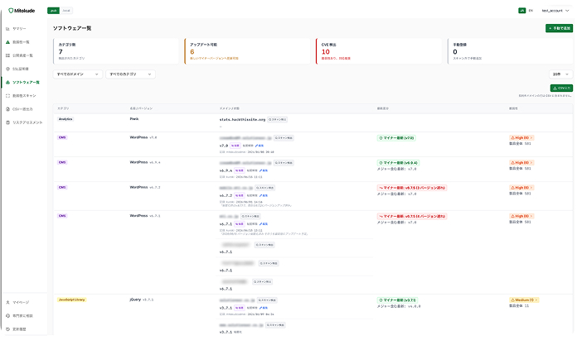
Task: Expand High badge in WordPress v6.7.2 row
Action: click(x=521, y=188)
